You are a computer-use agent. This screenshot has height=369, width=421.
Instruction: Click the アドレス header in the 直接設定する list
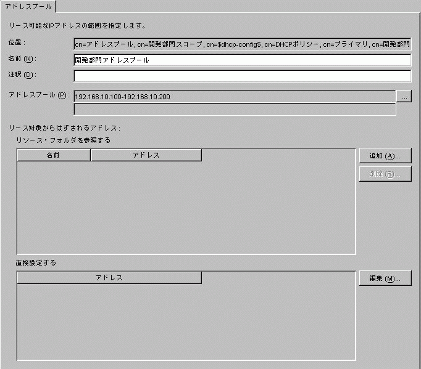click(x=109, y=278)
